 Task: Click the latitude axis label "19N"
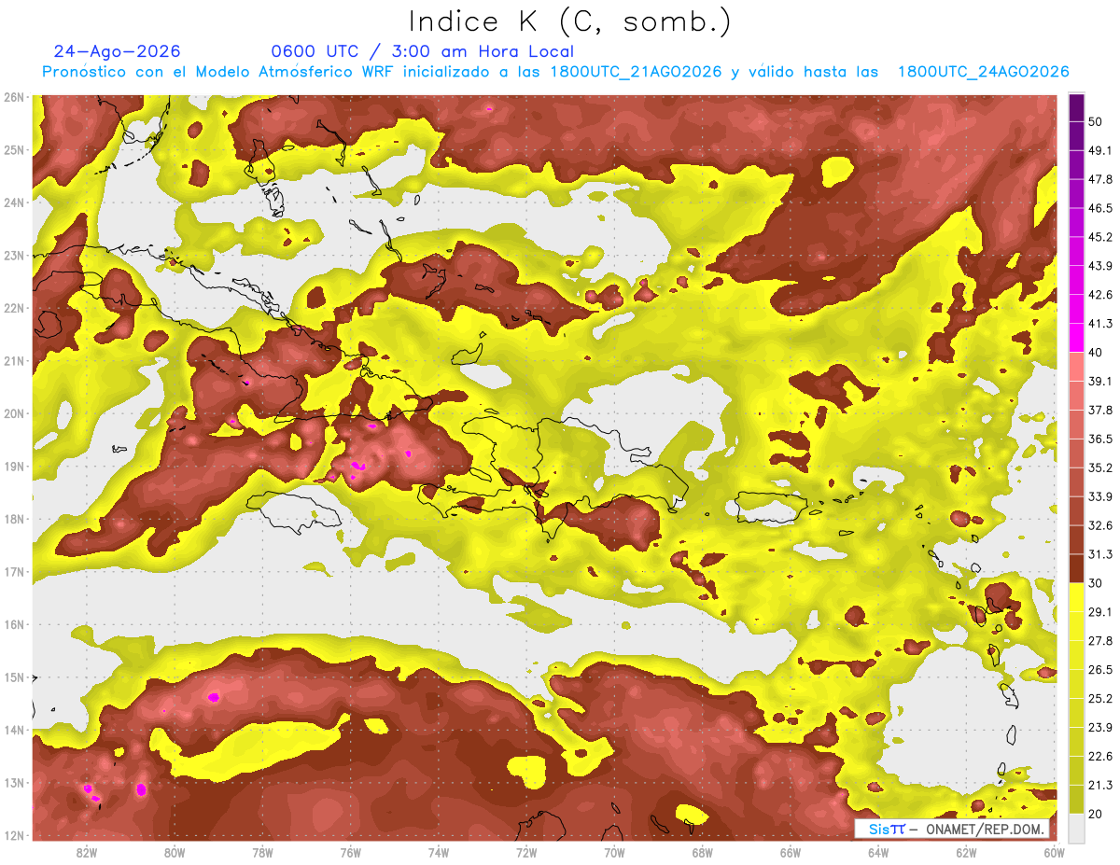[x=14, y=466]
